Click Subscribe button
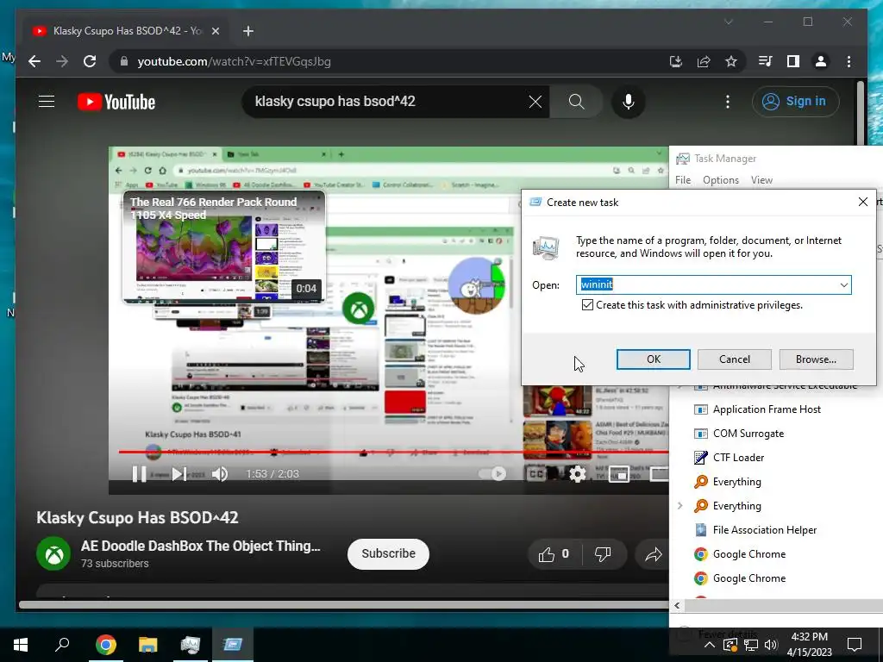883x662 pixels. coord(388,554)
